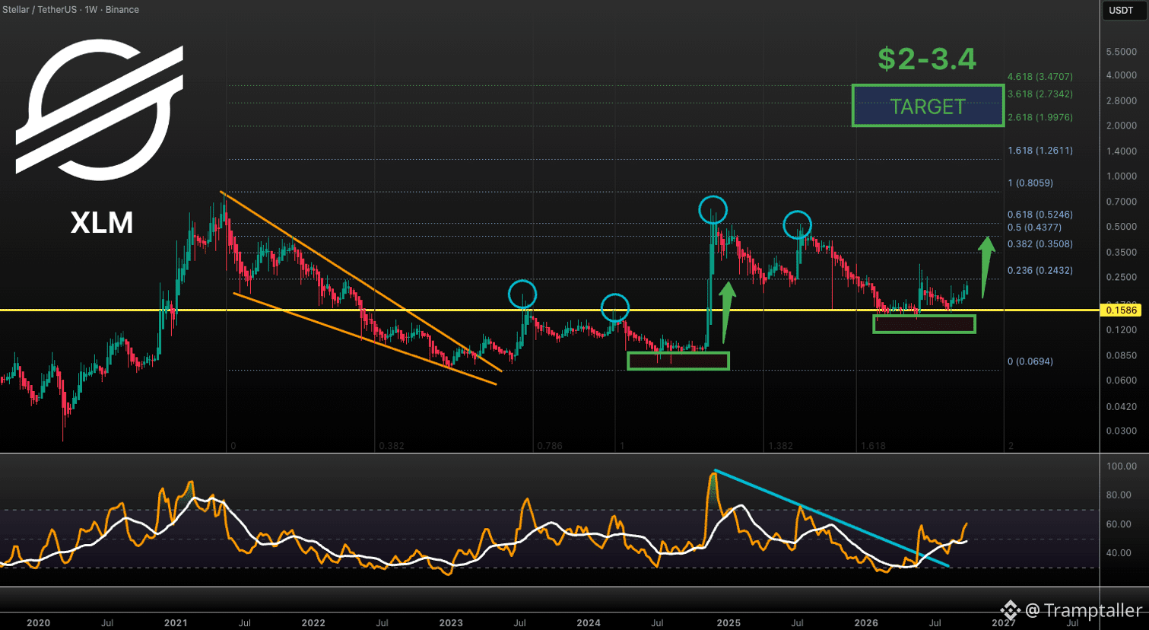Image resolution: width=1149 pixels, height=630 pixels.
Task: Click the Stellar XLM logo
Action: click(100, 109)
